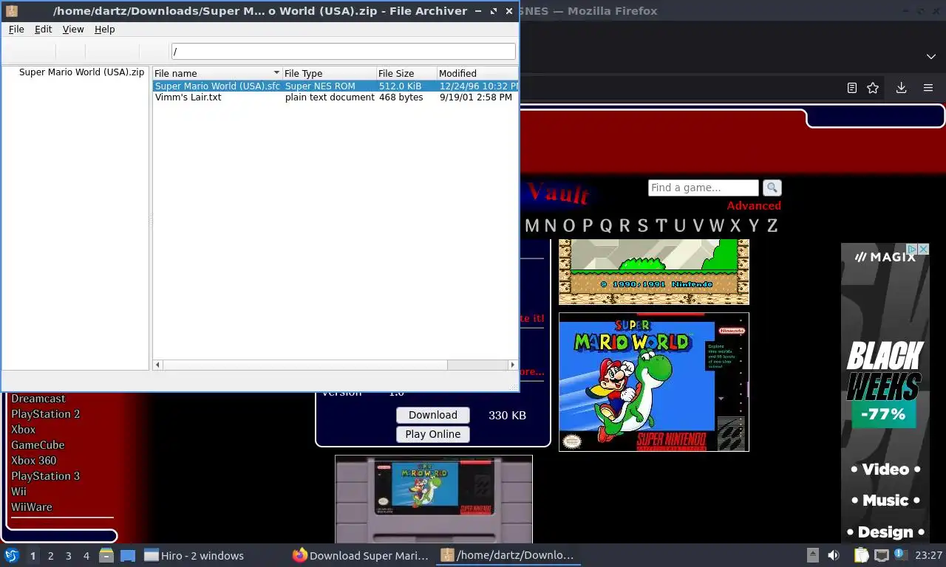Open the Dreamcast link in the sidebar
946x567 pixels.
click(38, 399)
